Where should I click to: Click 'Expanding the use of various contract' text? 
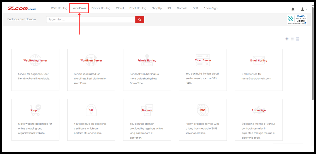[x=258, y=131]
